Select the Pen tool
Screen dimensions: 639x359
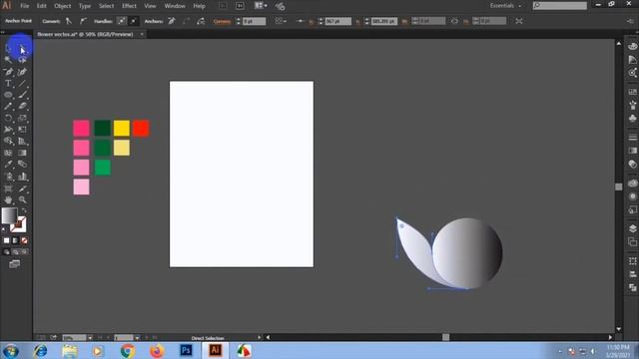pyautogui.click(x=8, y=72)
